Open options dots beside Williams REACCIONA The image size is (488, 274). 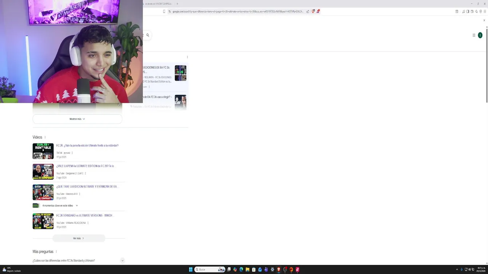88,223
